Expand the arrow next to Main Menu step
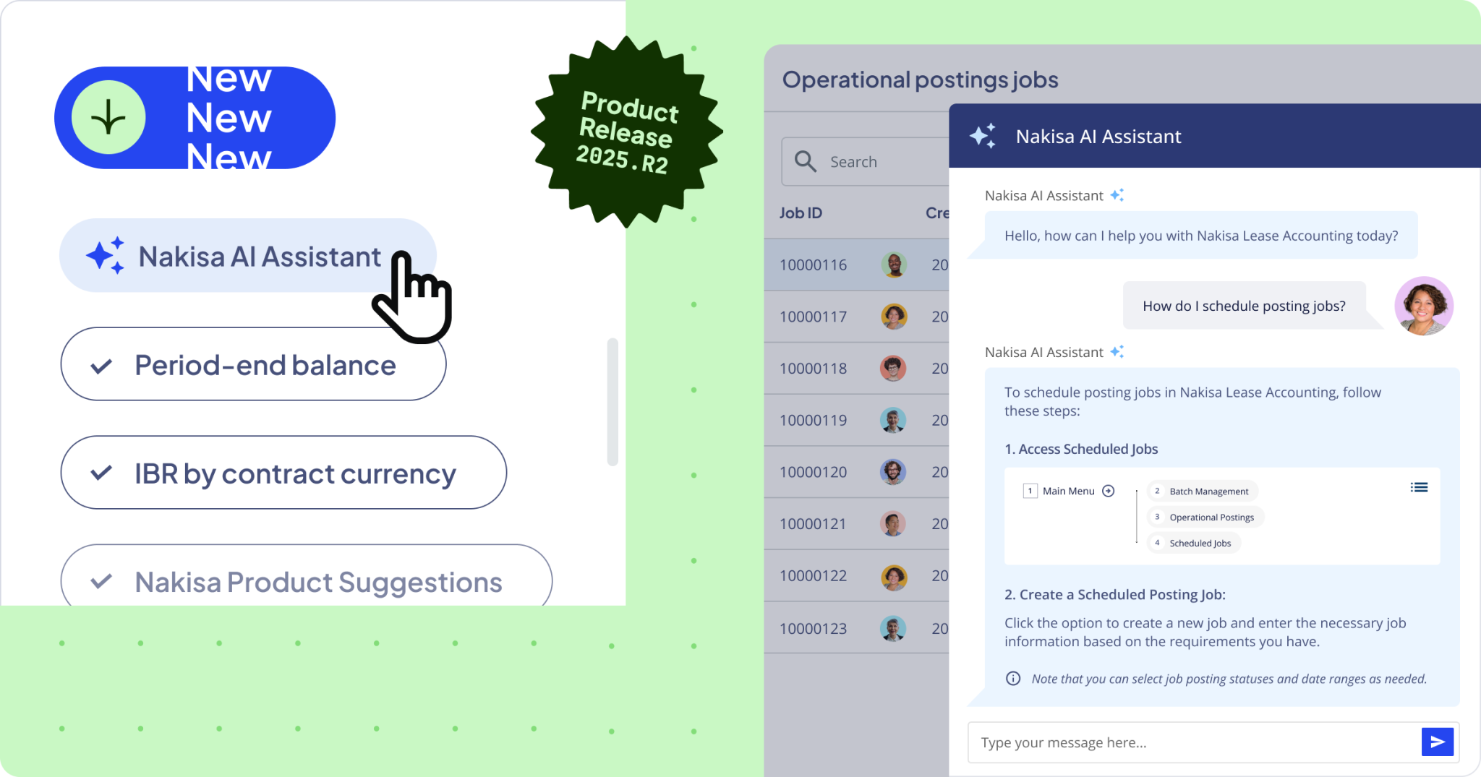1481x777 pixels. pyautogui.click(x=1108, y=491)
